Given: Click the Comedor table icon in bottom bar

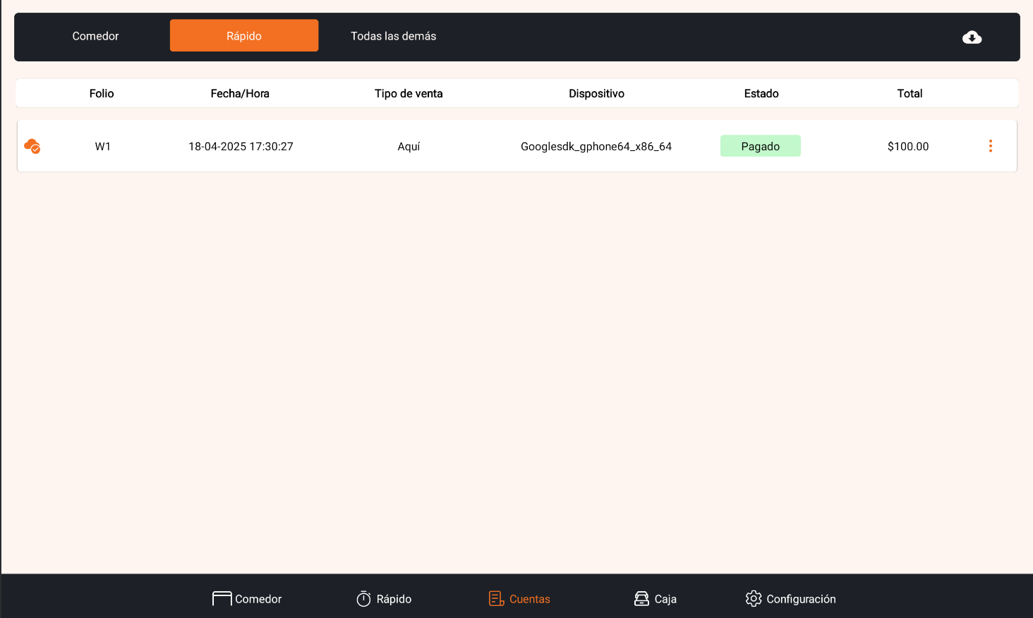Looking at the screenshot, I should [222, 599].
